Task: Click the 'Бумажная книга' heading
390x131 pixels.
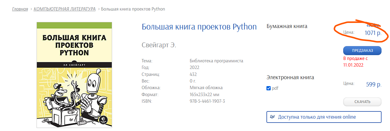Action: point(287,26)
